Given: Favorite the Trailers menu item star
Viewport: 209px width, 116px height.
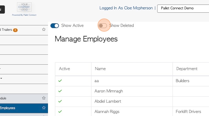Looking at the screenshot, I should 44,29.
